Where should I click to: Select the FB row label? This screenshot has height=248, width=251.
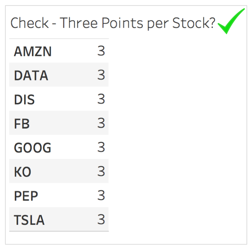pyautogui.click(x=22, y=123)
